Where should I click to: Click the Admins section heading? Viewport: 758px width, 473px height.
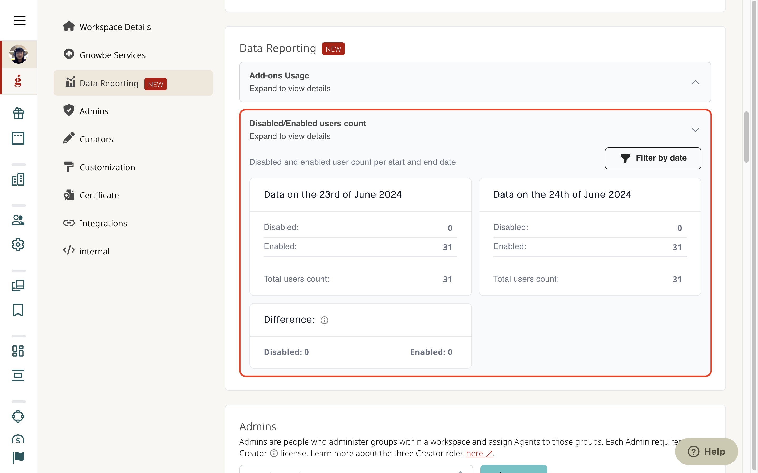click(258, 426)
